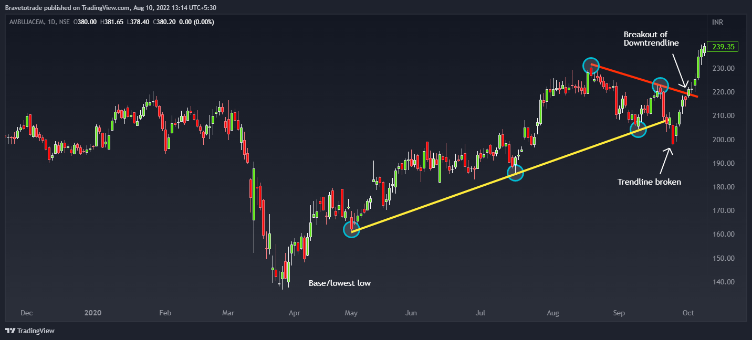Click the Dec label on time axis
Screen dimensions: 752x340
click(26, 313)
